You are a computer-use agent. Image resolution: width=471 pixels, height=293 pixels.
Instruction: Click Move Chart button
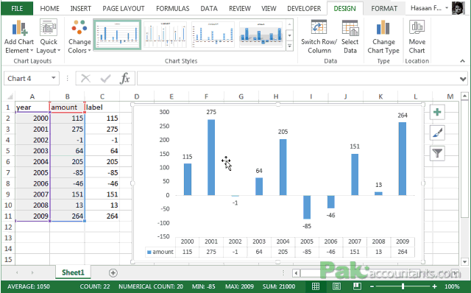(x=417, y=37)
